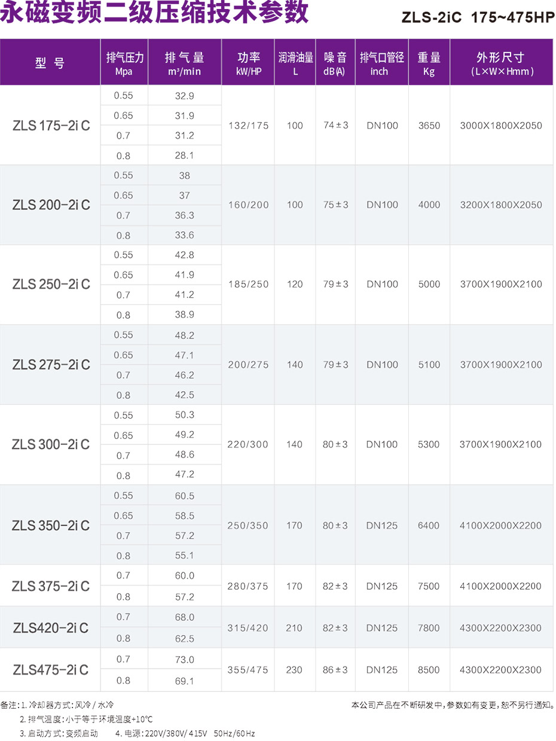Select the ZLS 200-2i C model row
The height and width of the screenshot is (741, 556).
coord(277,205)
